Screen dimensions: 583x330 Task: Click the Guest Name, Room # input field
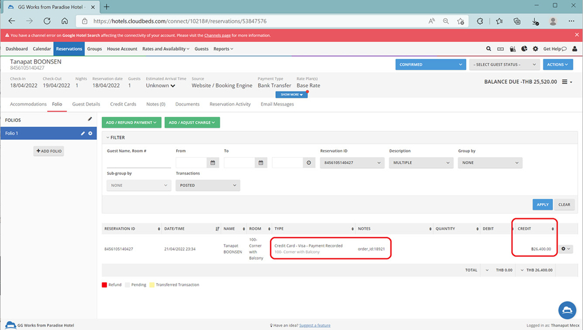pos(138,163)
